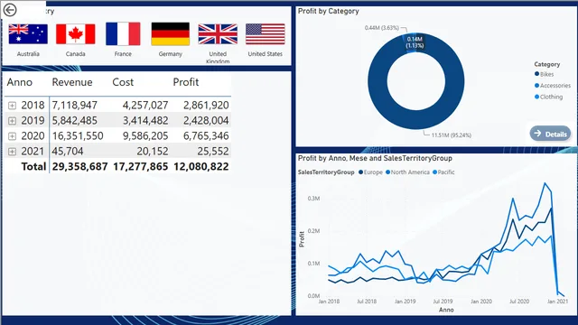Sort by Anno column header
The image size is (578, 325).
coord(20,82)
